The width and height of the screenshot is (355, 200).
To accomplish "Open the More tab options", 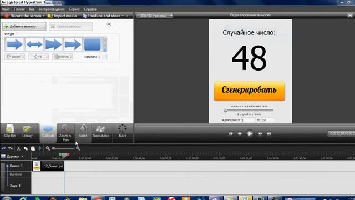I will click(123, 131).
